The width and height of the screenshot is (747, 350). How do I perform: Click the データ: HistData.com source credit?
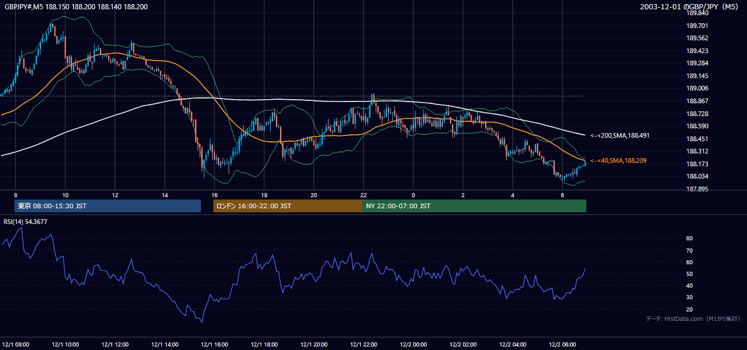pos(693,319)
